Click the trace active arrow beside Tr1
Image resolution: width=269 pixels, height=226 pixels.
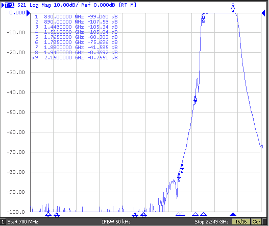click(x=3, y=5)
